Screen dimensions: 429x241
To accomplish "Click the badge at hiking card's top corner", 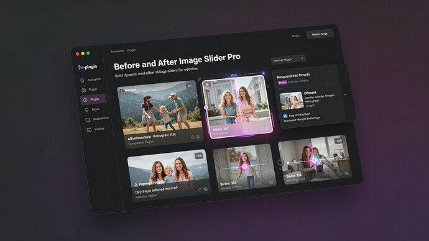I will tap(190, 86).
